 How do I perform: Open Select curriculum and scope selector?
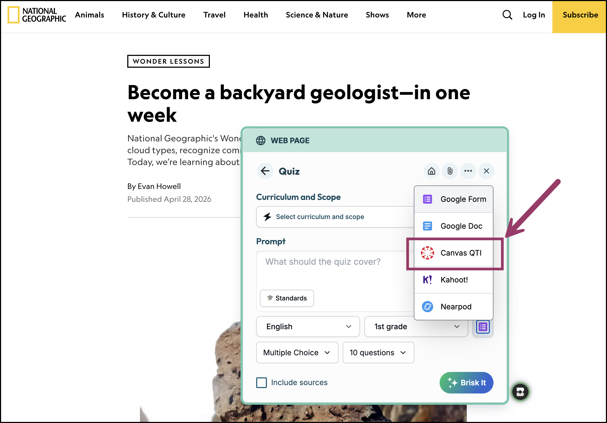point(335,217)
